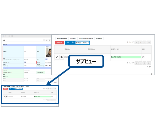Screen dimensions: 156x117
Task: Select green 集合研修（社内） cell in enlarged panel
Action: pyautogui.click(x=126, y=57)
